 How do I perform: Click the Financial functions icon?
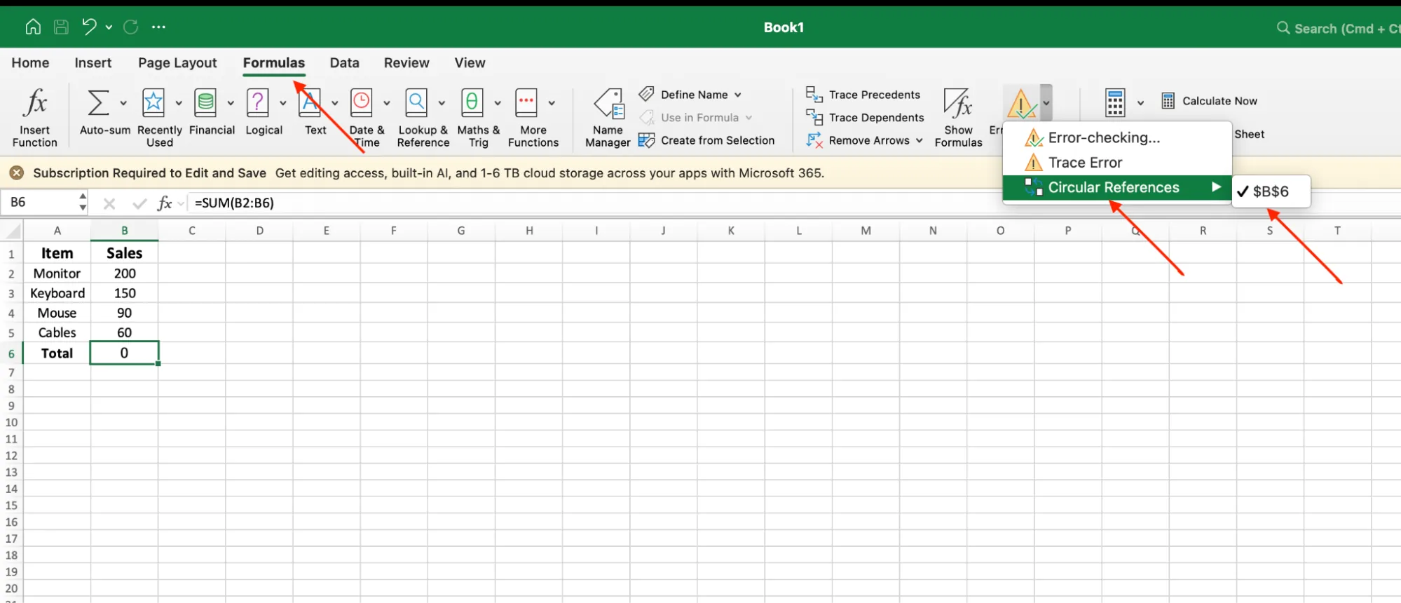tap(205, 103)
